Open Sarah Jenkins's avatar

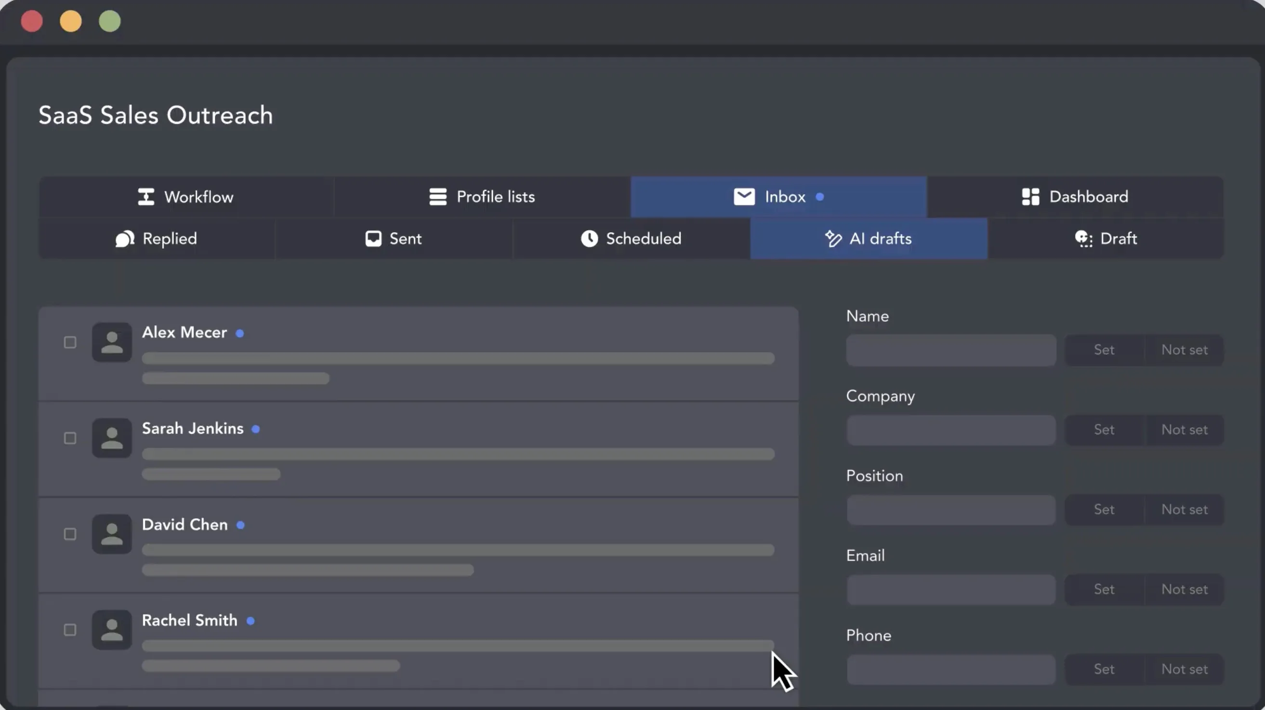tap(112, 438)
